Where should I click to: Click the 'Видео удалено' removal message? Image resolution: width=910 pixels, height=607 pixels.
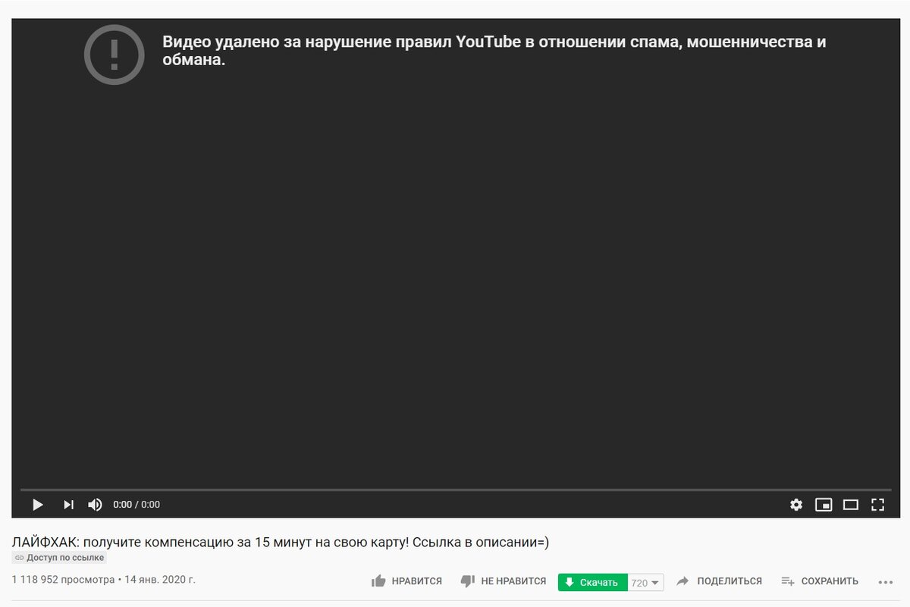coord(494,51)
